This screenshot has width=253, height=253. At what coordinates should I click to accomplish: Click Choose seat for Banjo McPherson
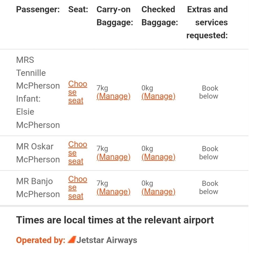[77, 187]
